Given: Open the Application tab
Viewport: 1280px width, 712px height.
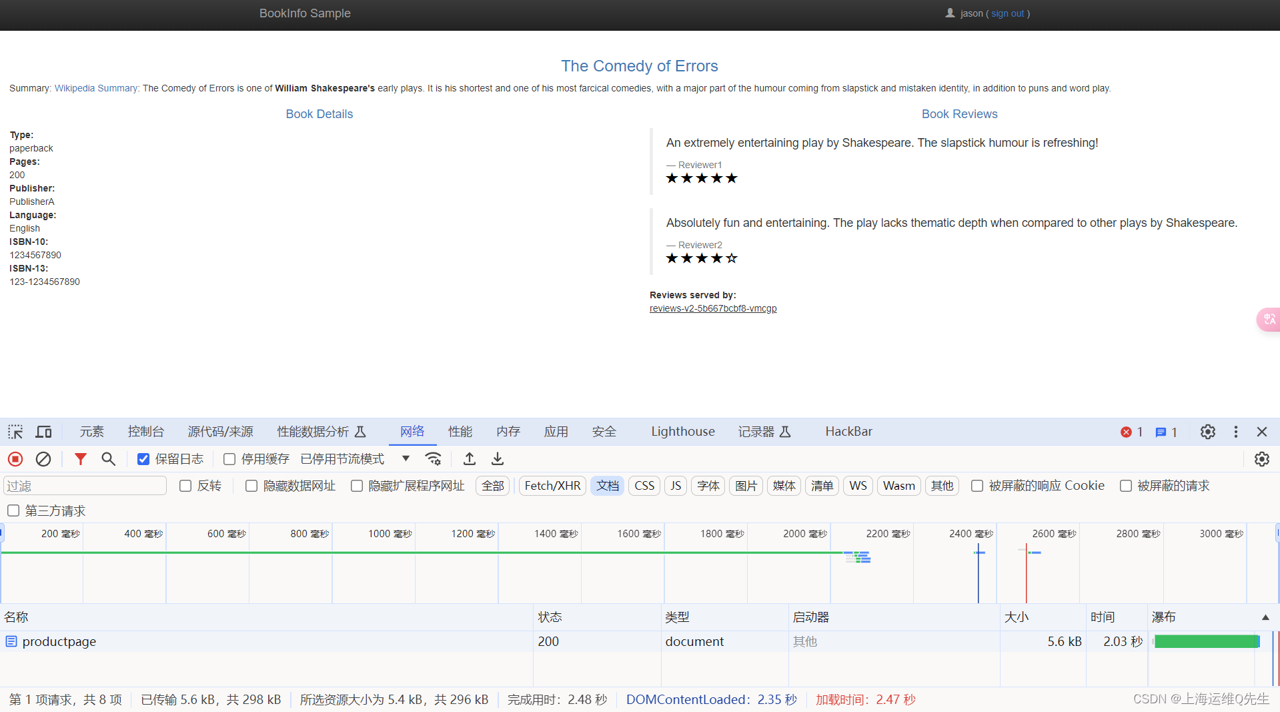Looking at the screenshot, I should [556, 432].
